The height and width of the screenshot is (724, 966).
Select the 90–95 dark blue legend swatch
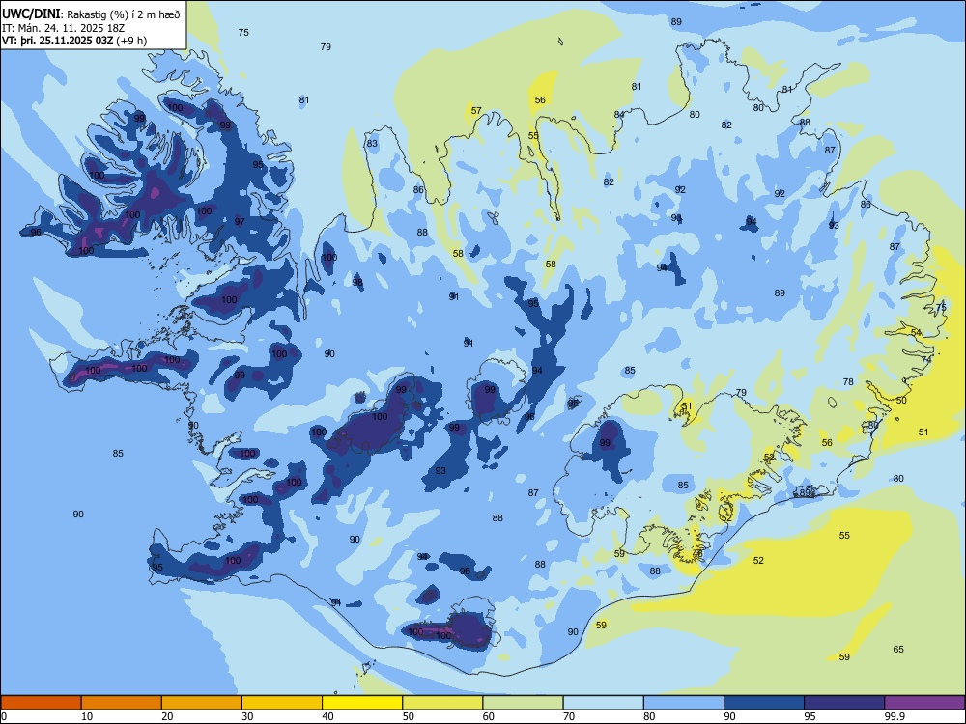click(x=764, y=703)
